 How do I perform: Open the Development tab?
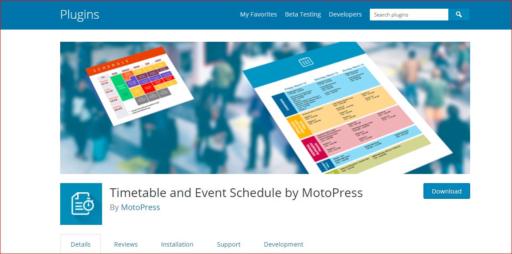[x=283, y=244]
